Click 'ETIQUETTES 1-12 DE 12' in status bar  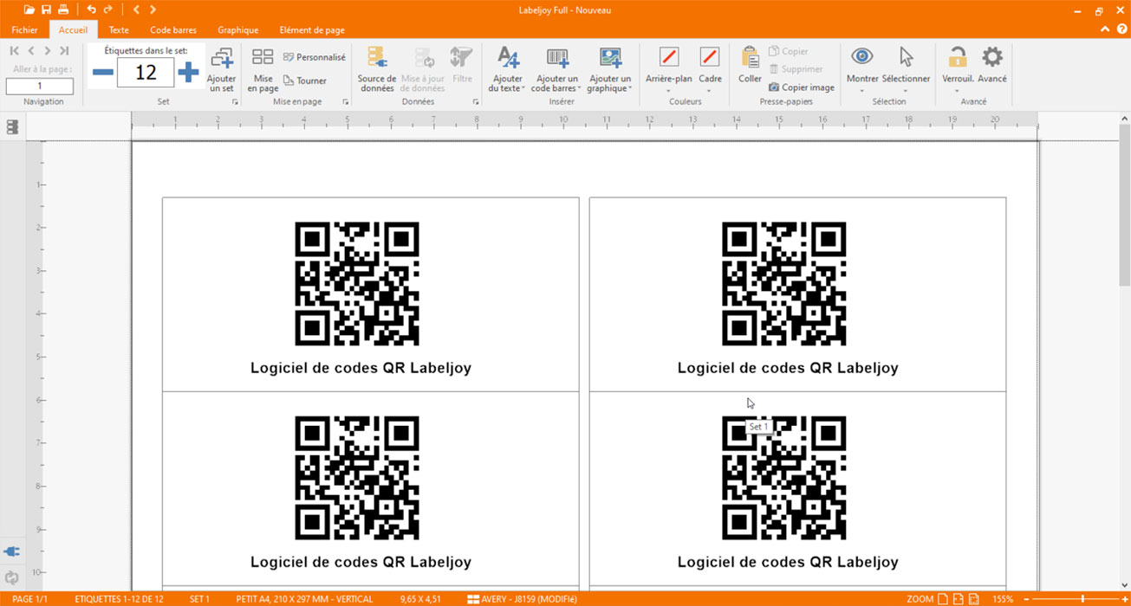click(119, 598)
